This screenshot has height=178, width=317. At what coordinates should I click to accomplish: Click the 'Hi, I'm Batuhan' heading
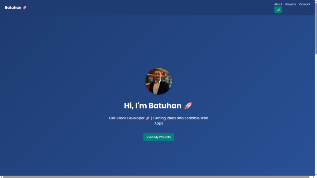pyautogui.click(x=158, y=106)
